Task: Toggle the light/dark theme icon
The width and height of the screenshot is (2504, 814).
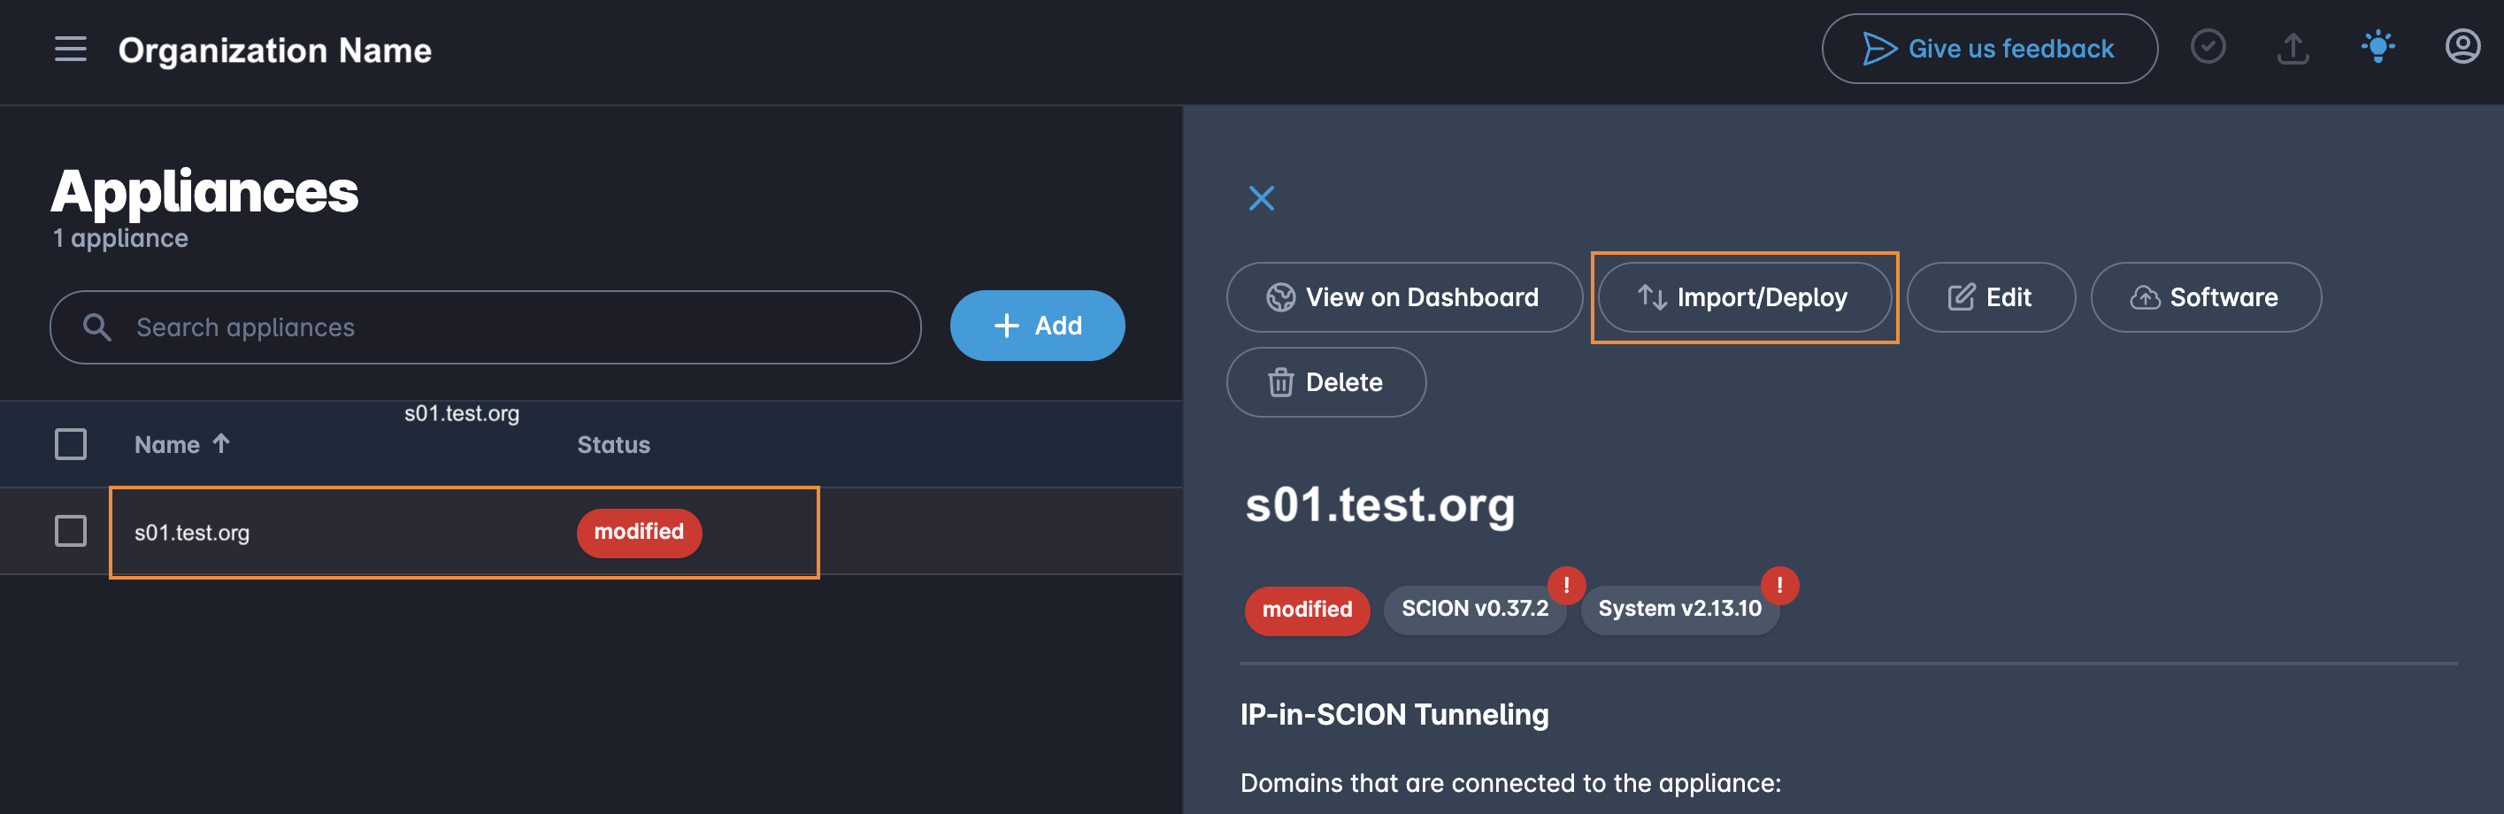Action: (2377, 47)
